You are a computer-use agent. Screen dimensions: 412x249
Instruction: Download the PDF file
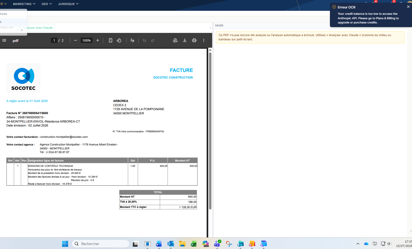click(x=185, y=40)
